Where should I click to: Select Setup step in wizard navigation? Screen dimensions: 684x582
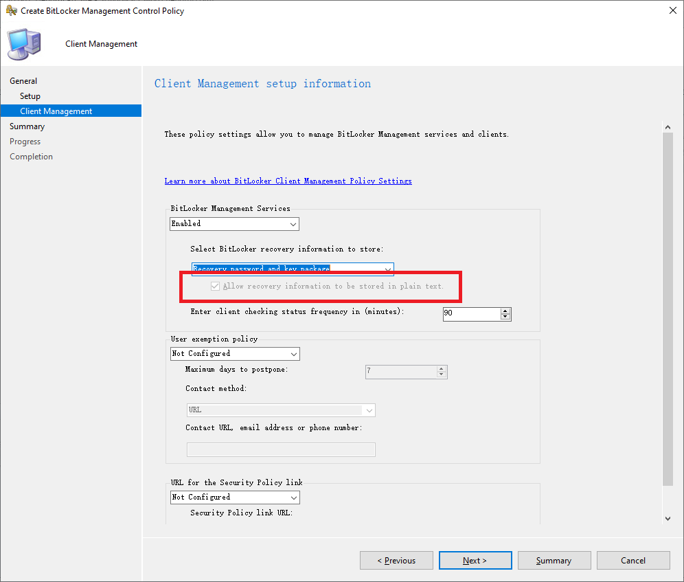point(30,96)
